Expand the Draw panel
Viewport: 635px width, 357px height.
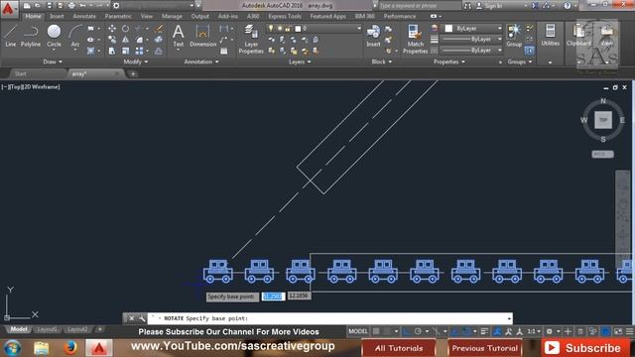(53, 61)
